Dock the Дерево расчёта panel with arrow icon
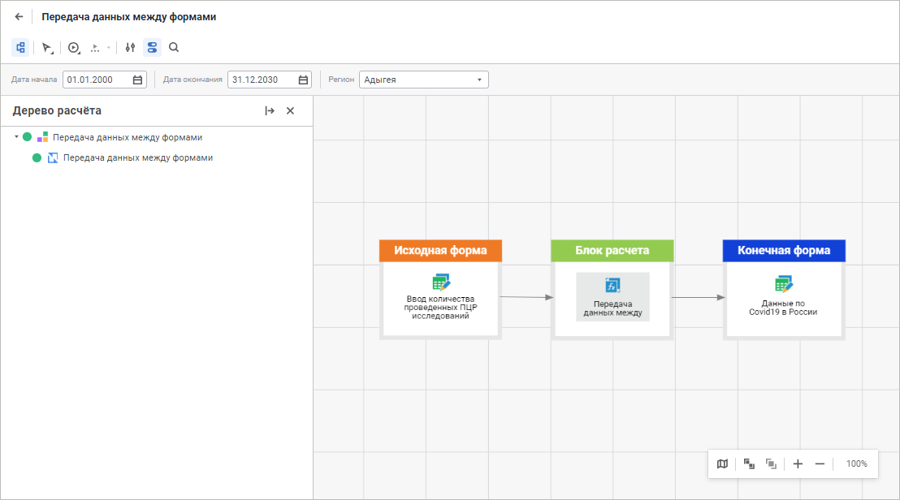900x500 pixels. tap(270, 111)
